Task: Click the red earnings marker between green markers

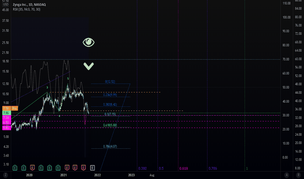Action: tap(32, 168)
